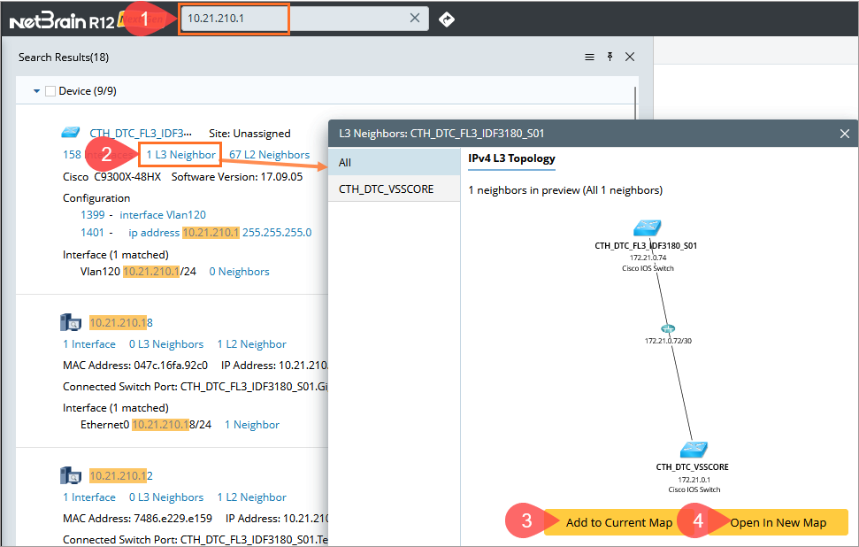Image resolution: width=859 pixels, height=547 pixels.
Task: Open the search results hamburger menu
Action: click(589, 57)
